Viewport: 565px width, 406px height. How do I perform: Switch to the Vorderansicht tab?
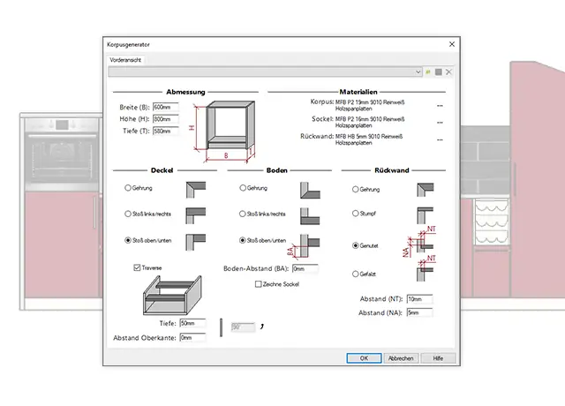(x=125, y=59)
